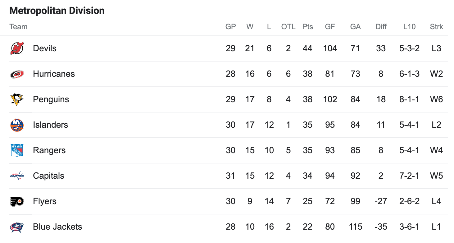This screenshot has width=454, height=243.
Task: Click the Blue Jackets team logo
Action: click(17, 227)
